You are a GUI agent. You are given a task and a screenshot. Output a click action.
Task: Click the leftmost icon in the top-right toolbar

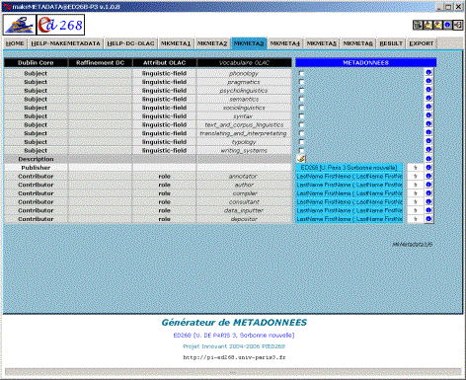(418, 25)
